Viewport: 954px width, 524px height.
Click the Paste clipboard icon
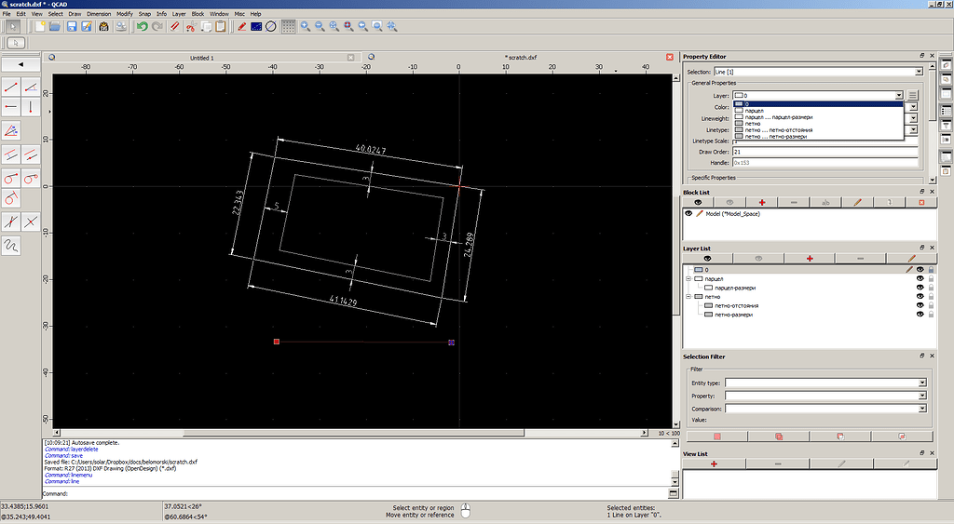[221, 26]
